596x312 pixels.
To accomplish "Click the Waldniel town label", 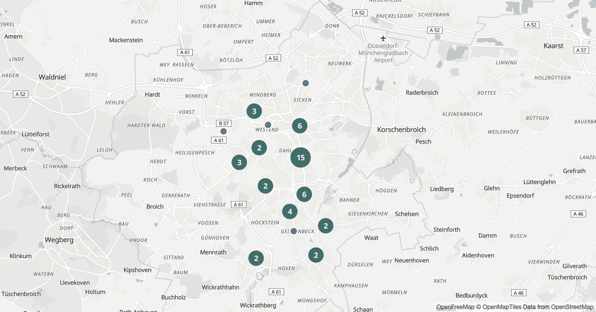I will tap(52, 77).
